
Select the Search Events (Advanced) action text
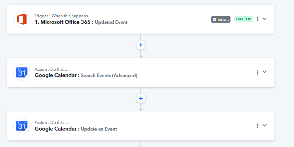point(109,75)
